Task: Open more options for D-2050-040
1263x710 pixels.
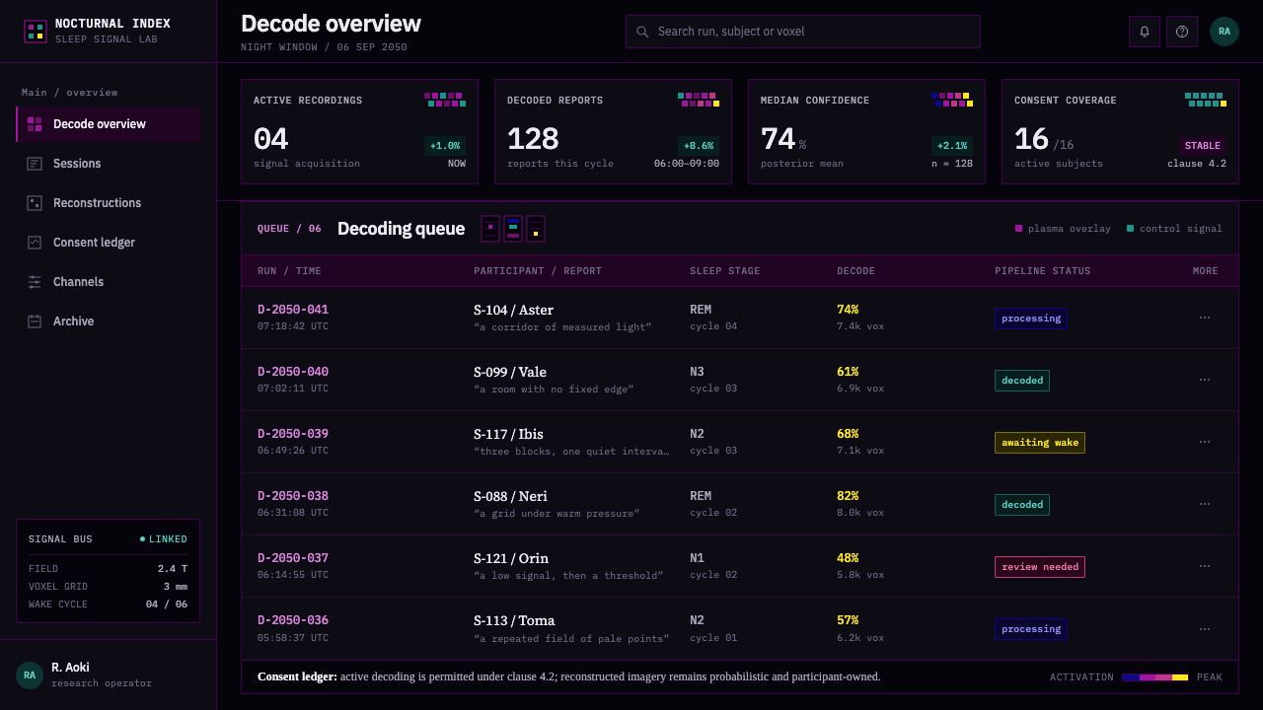Action: (x=1205, y=380)
